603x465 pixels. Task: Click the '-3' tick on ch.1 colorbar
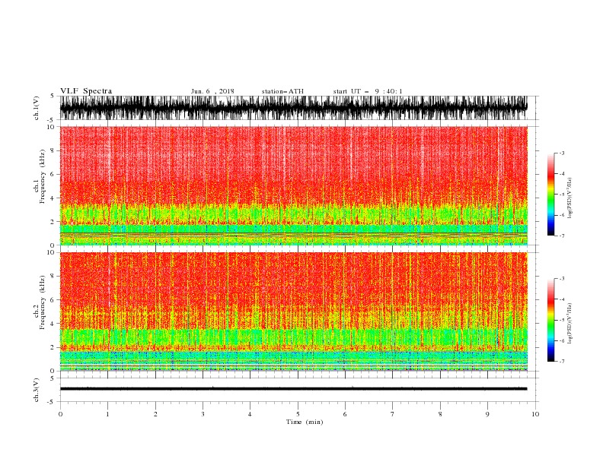(x=561, y=153)
